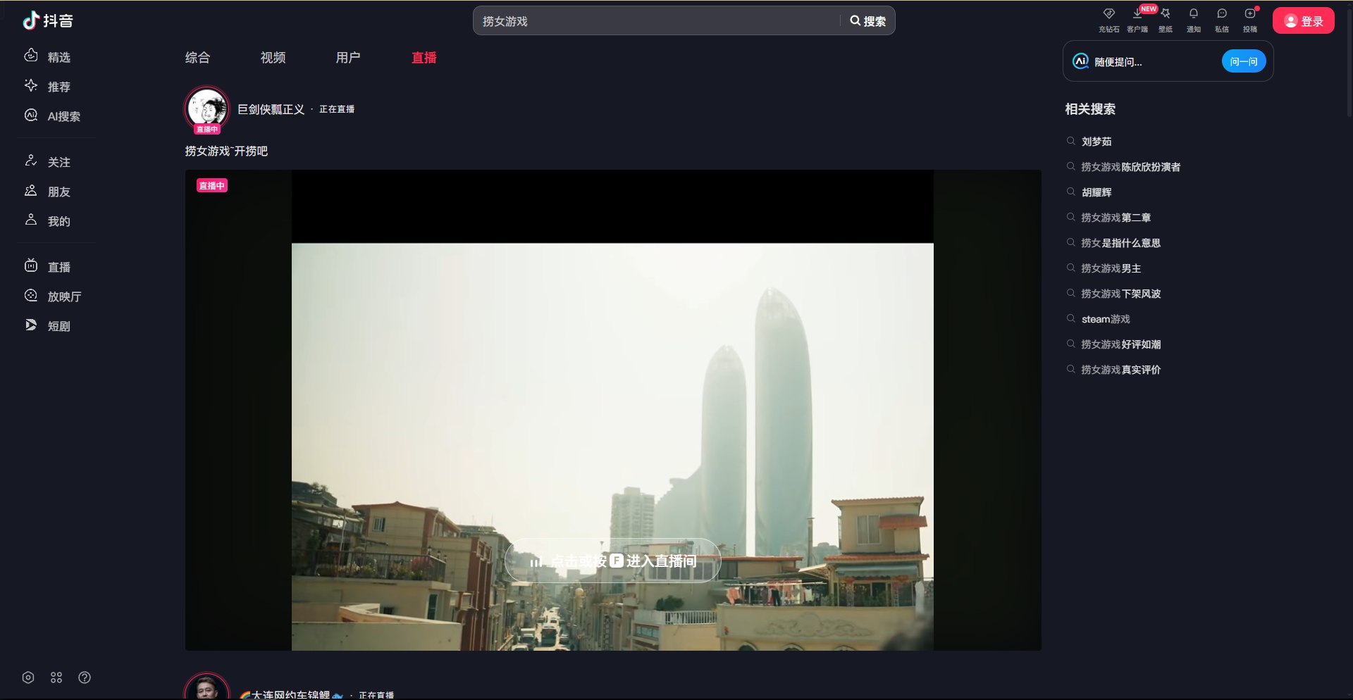Screen dimensions: 1353x700
Task: Click the AI icon in 随便提问 box
Action: pyautogui.click(x=1080, y=61)
